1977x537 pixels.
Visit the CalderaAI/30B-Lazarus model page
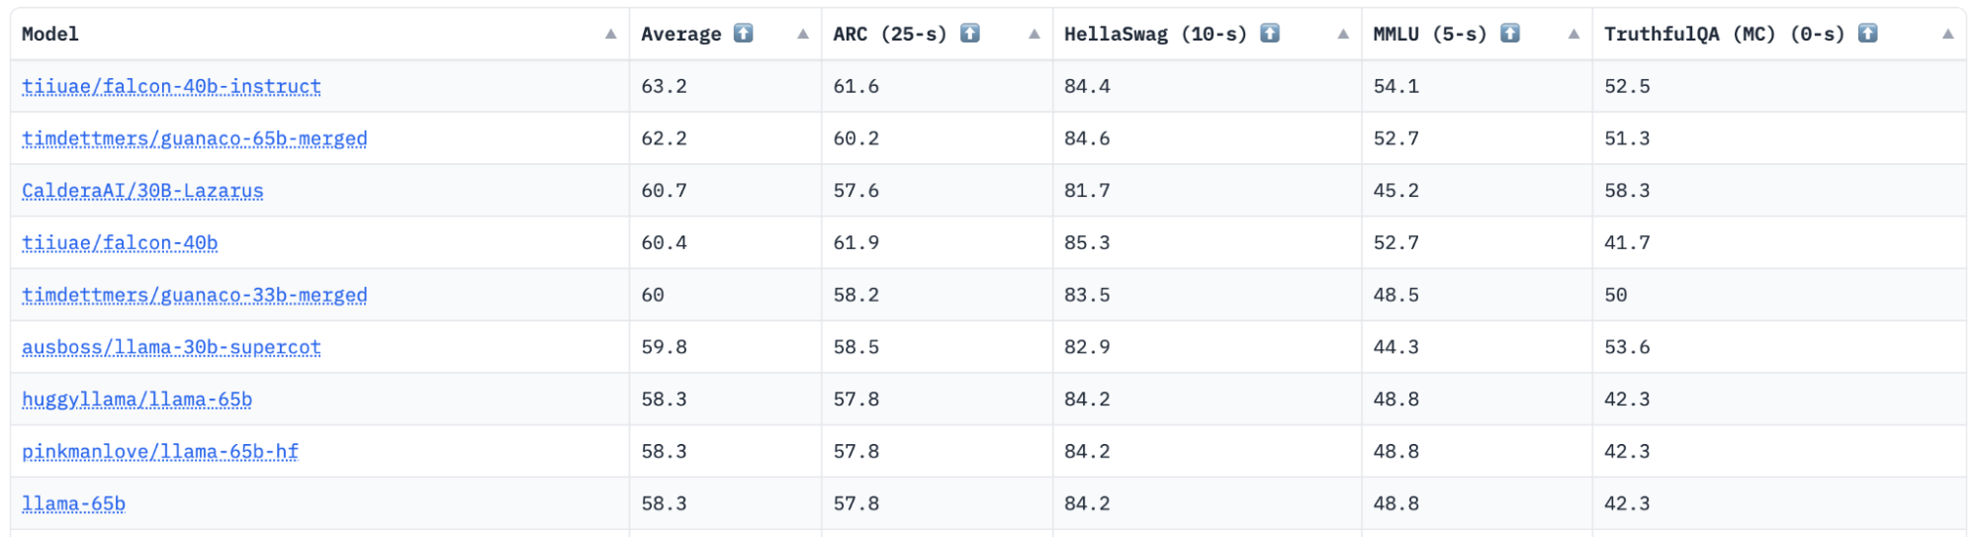click(x=142, y=191)
